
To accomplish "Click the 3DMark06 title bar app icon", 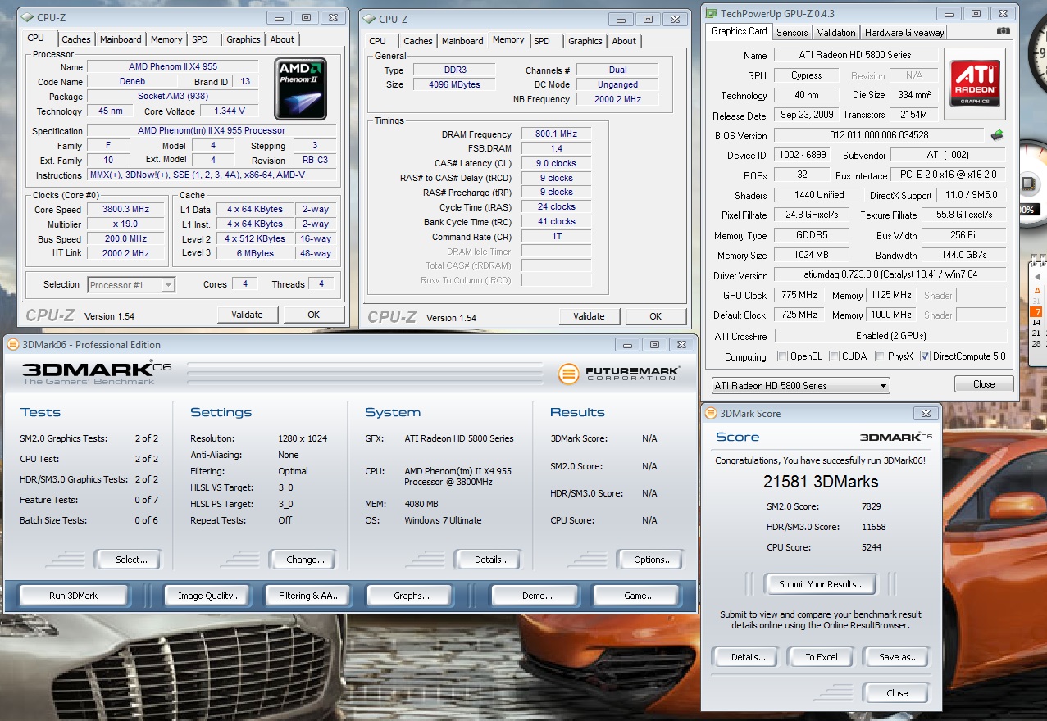I will click(x=12, y=345).
